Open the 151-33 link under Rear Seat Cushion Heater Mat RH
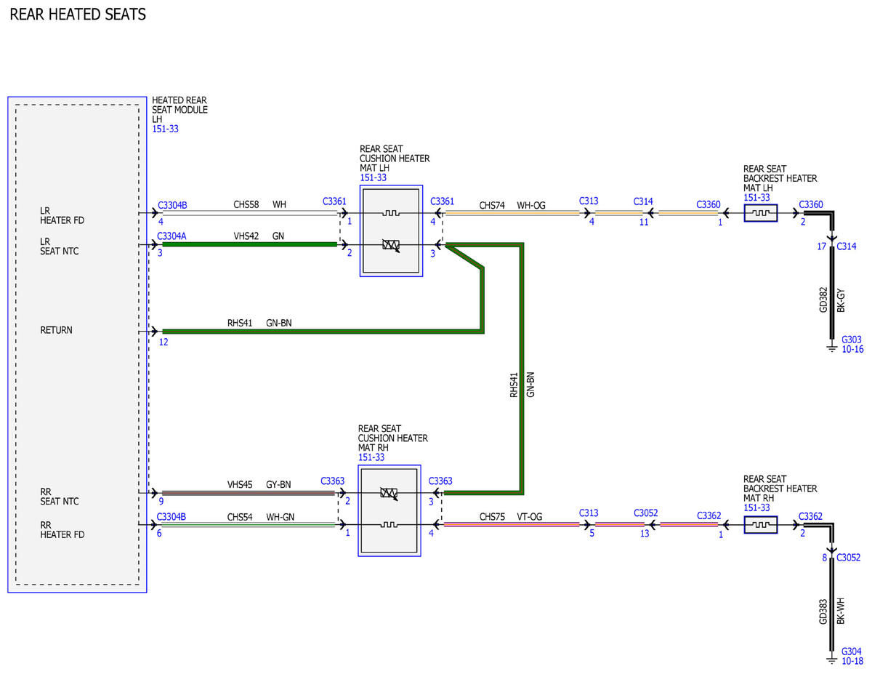Image resolution: width=872 pixels, height=674 pixels. pos(371,457)
